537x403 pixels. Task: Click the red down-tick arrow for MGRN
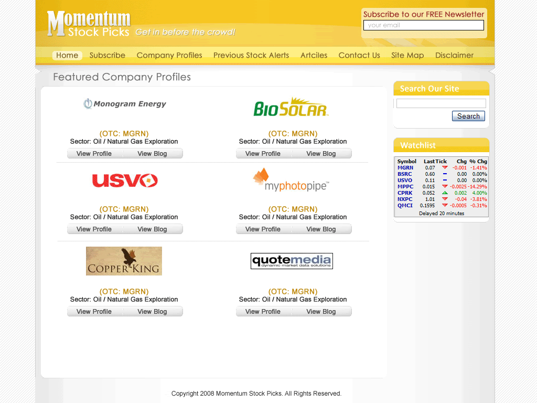coord(445,167)
